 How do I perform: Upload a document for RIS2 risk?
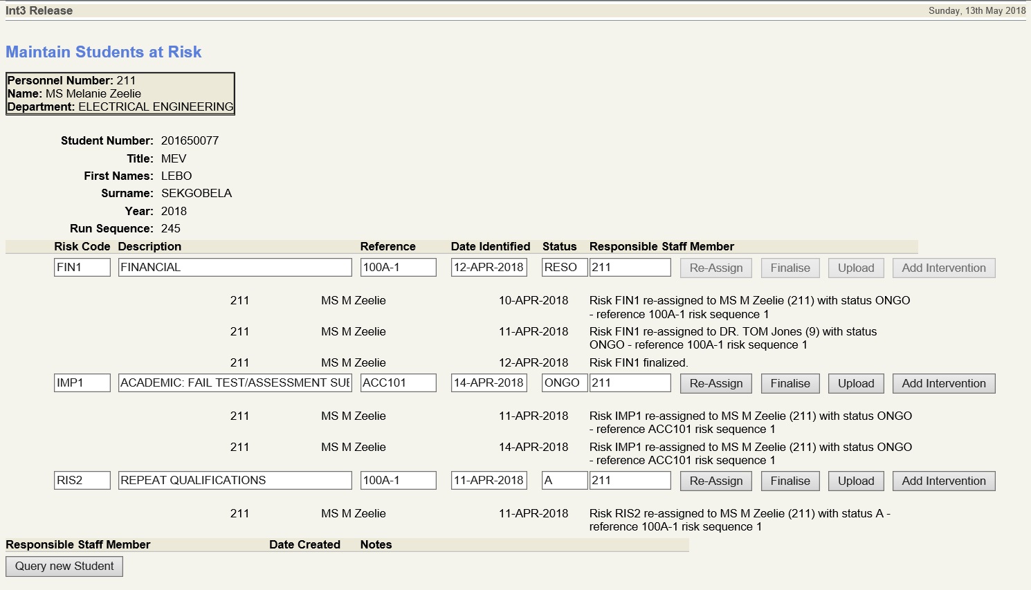click(855, 481)
